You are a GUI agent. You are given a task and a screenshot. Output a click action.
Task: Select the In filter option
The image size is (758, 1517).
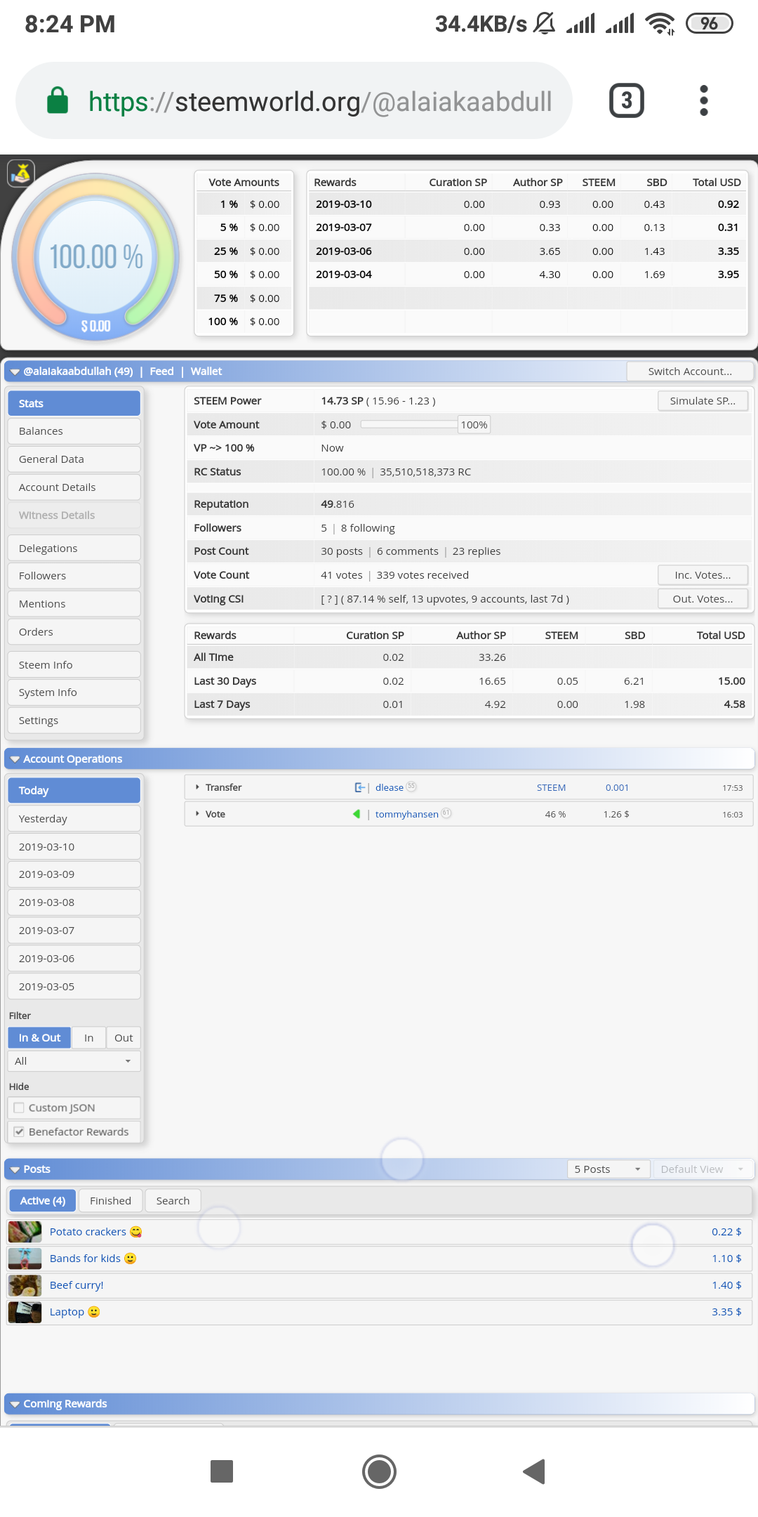coord(88,1037)
